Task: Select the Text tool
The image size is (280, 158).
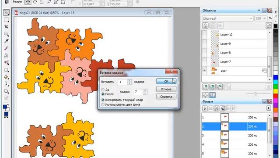Action: [x=6, y=55]
